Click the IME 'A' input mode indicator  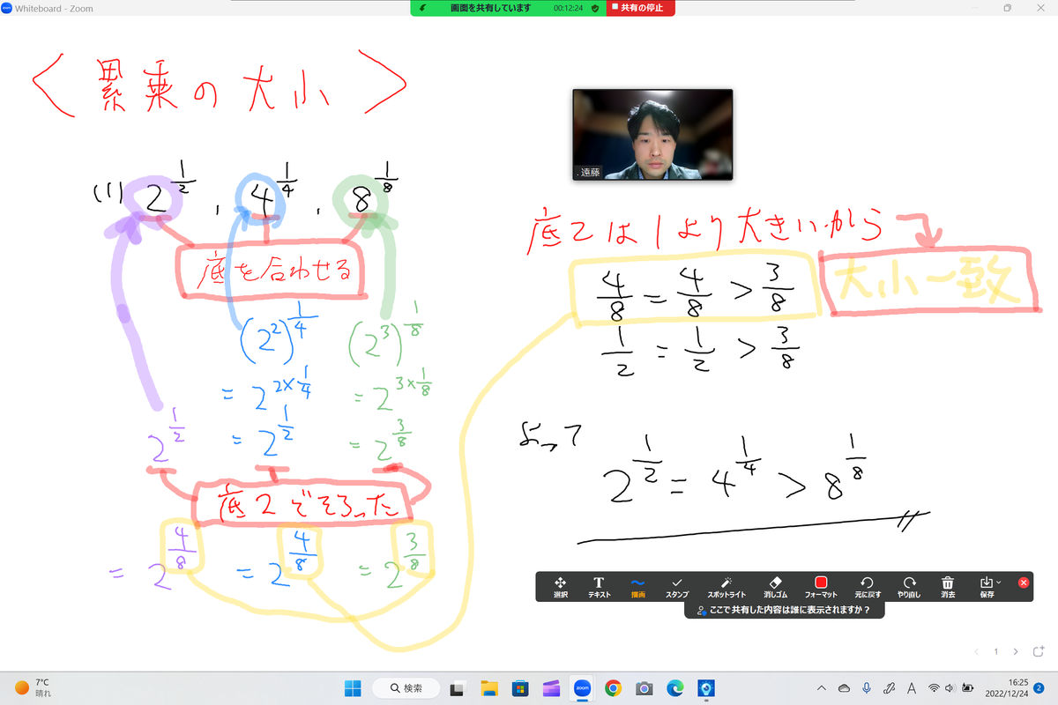point(912,688)
